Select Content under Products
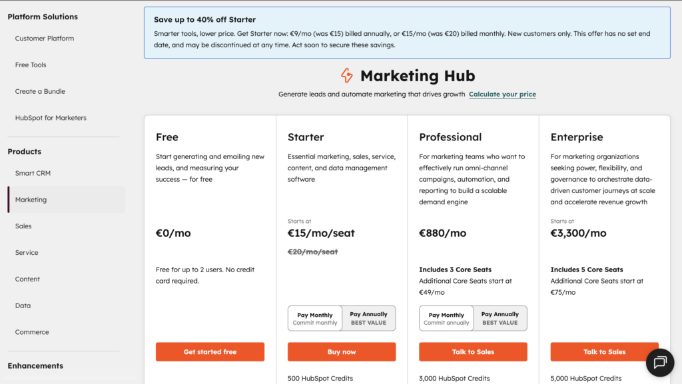682x384 pixels. (x=27, y=279)
